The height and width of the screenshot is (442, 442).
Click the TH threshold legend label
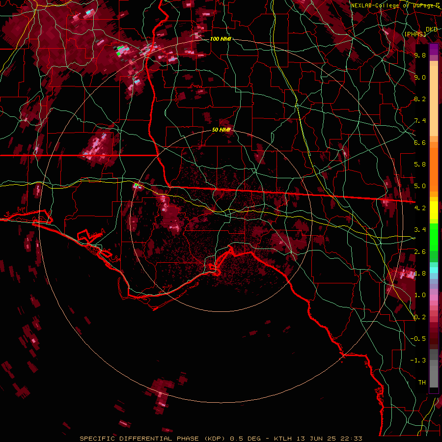422,383
